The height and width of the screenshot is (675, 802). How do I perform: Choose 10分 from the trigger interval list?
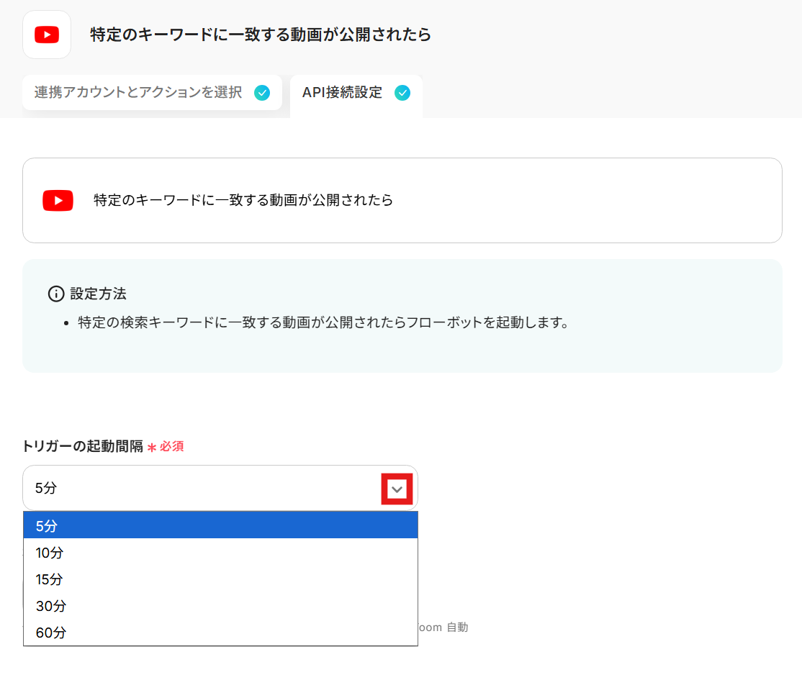coord(220,553)
